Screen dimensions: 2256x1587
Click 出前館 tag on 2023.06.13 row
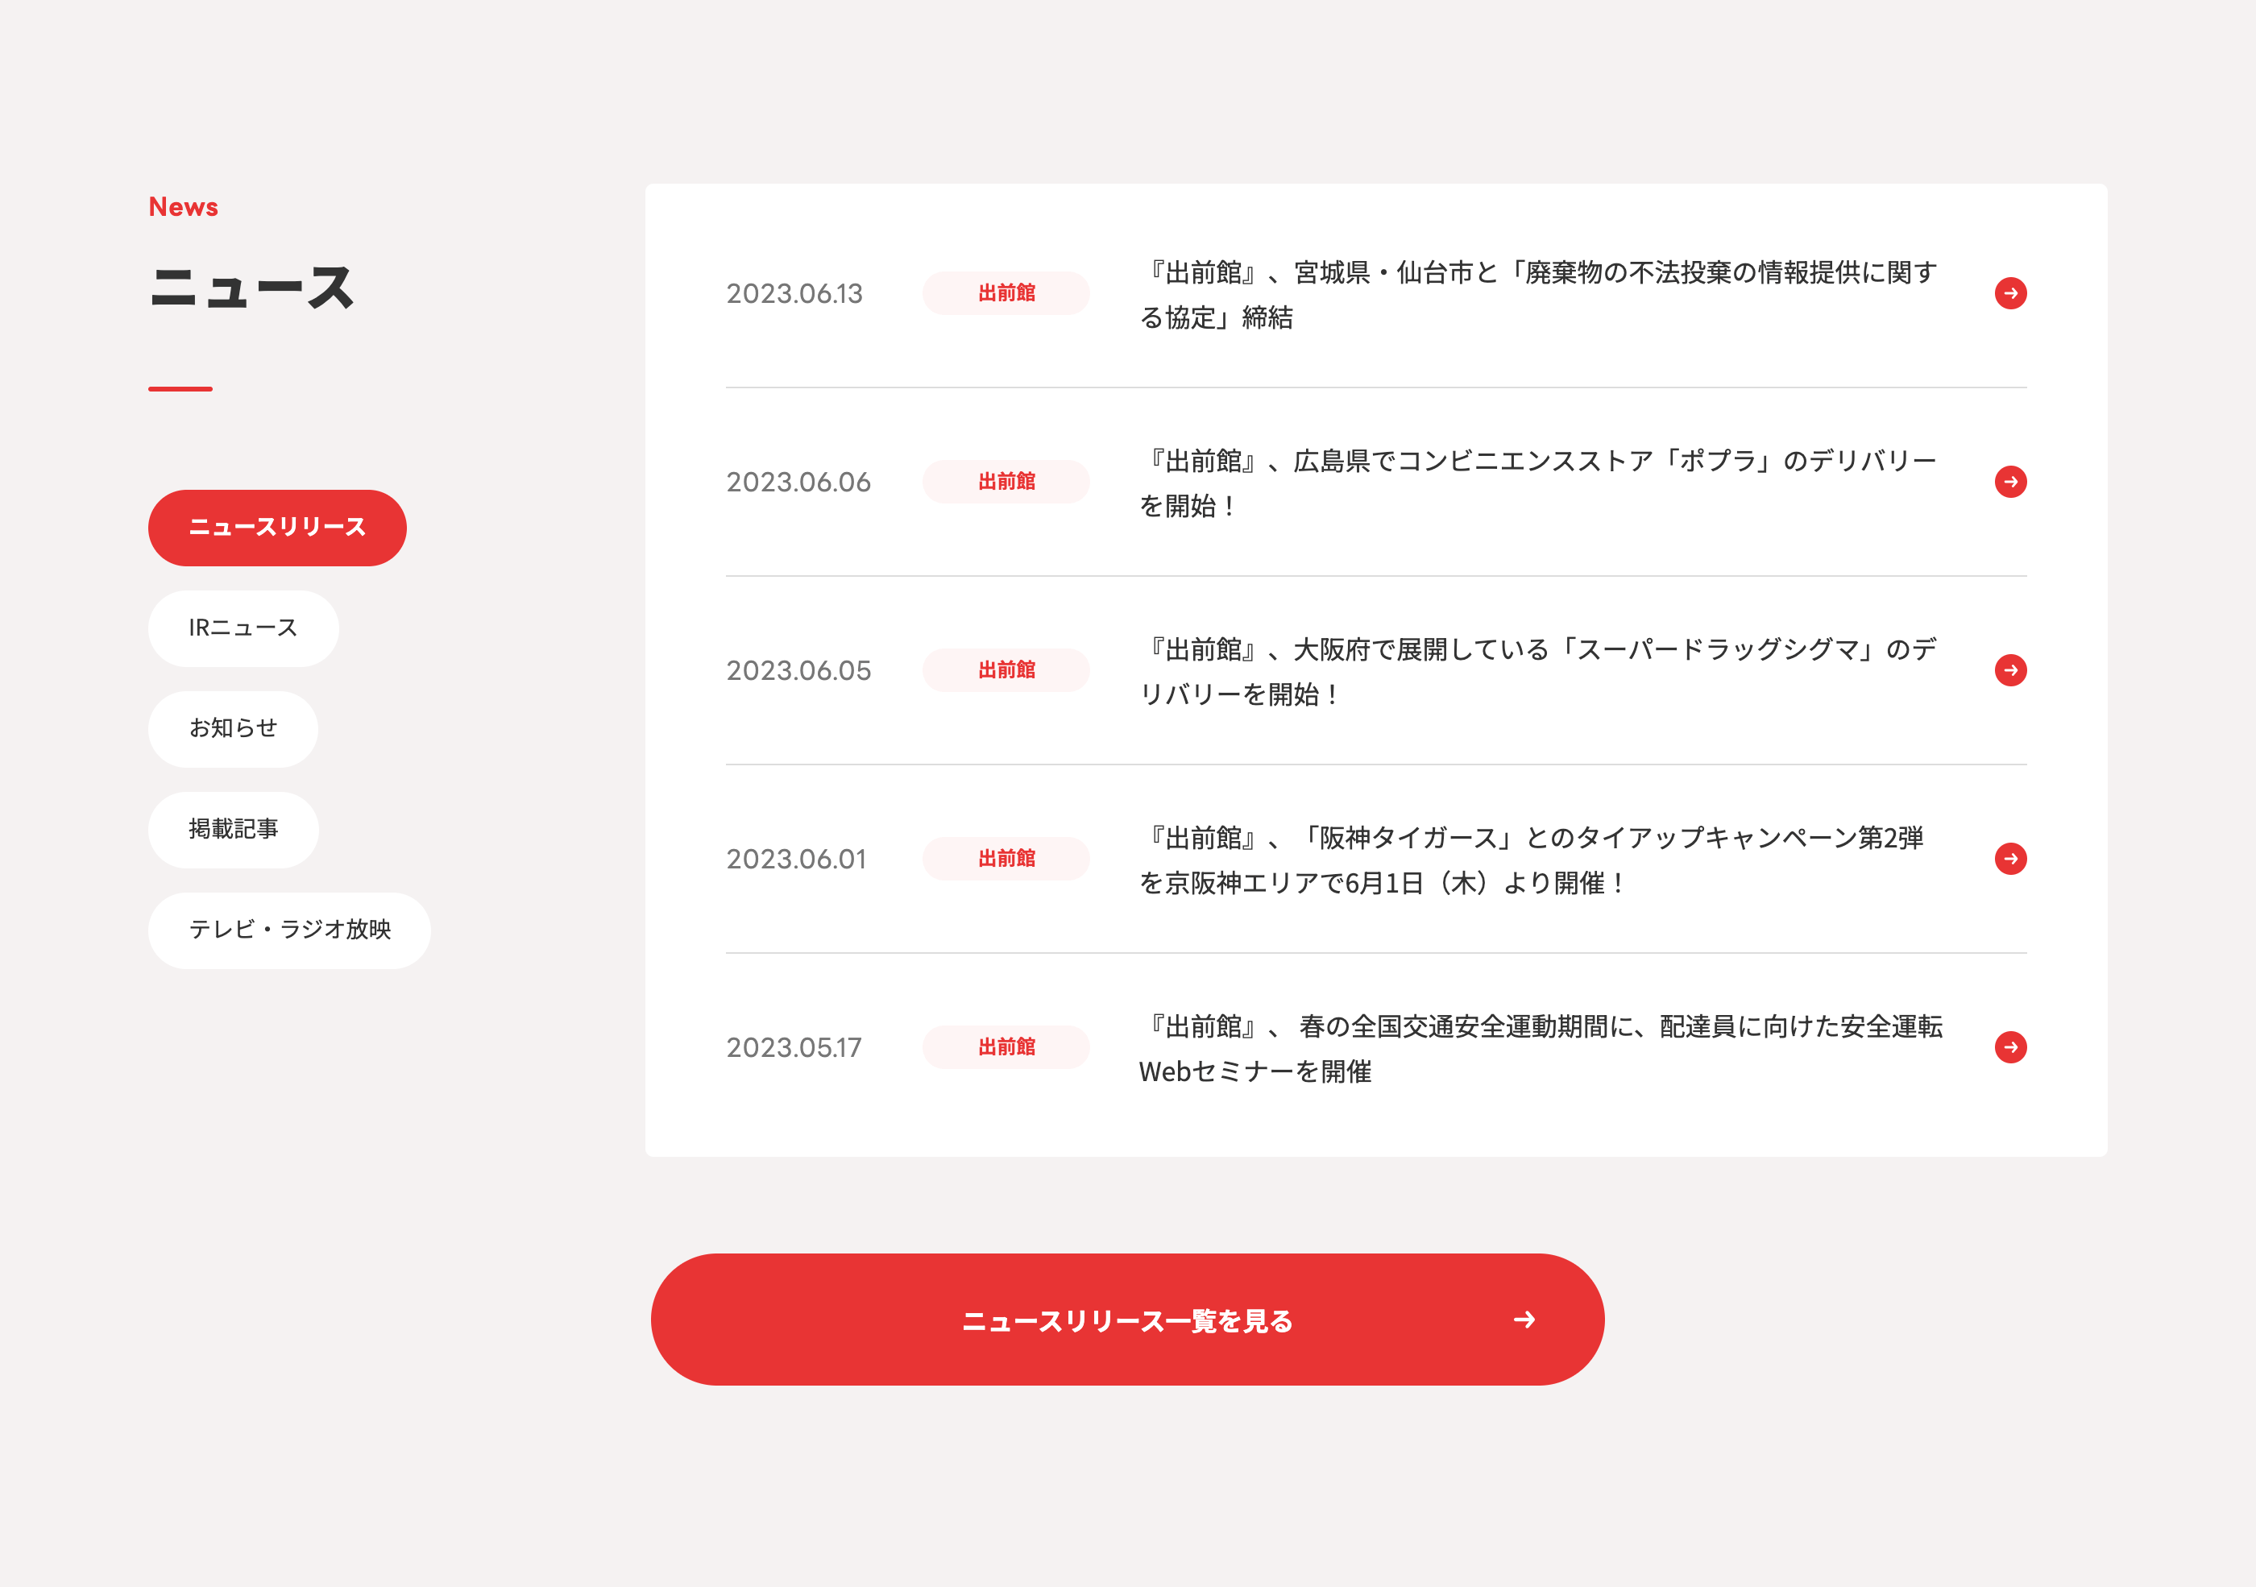[1006, 294]
